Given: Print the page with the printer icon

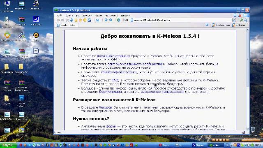Looking at the screenshot, I should click(x=90, y=20).
